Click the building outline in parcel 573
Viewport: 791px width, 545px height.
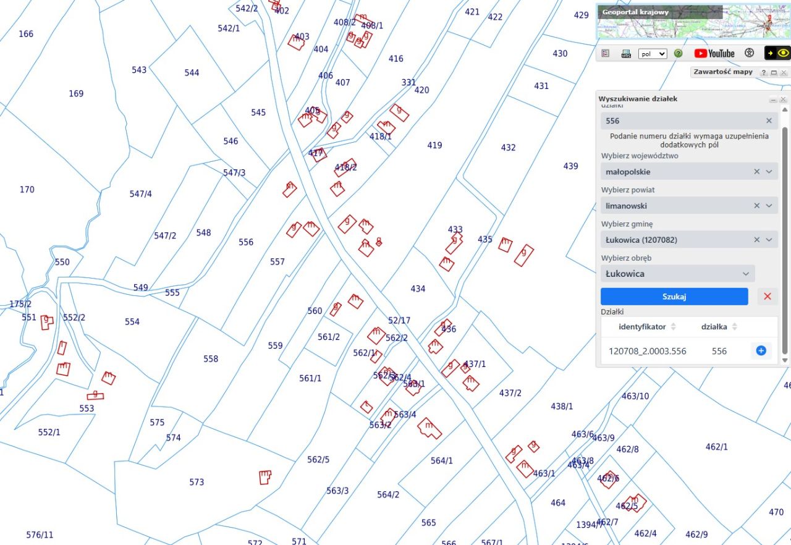[265, 477]
